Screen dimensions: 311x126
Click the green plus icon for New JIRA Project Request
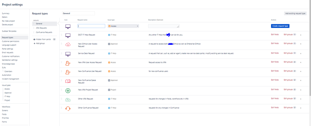(68, 91)
